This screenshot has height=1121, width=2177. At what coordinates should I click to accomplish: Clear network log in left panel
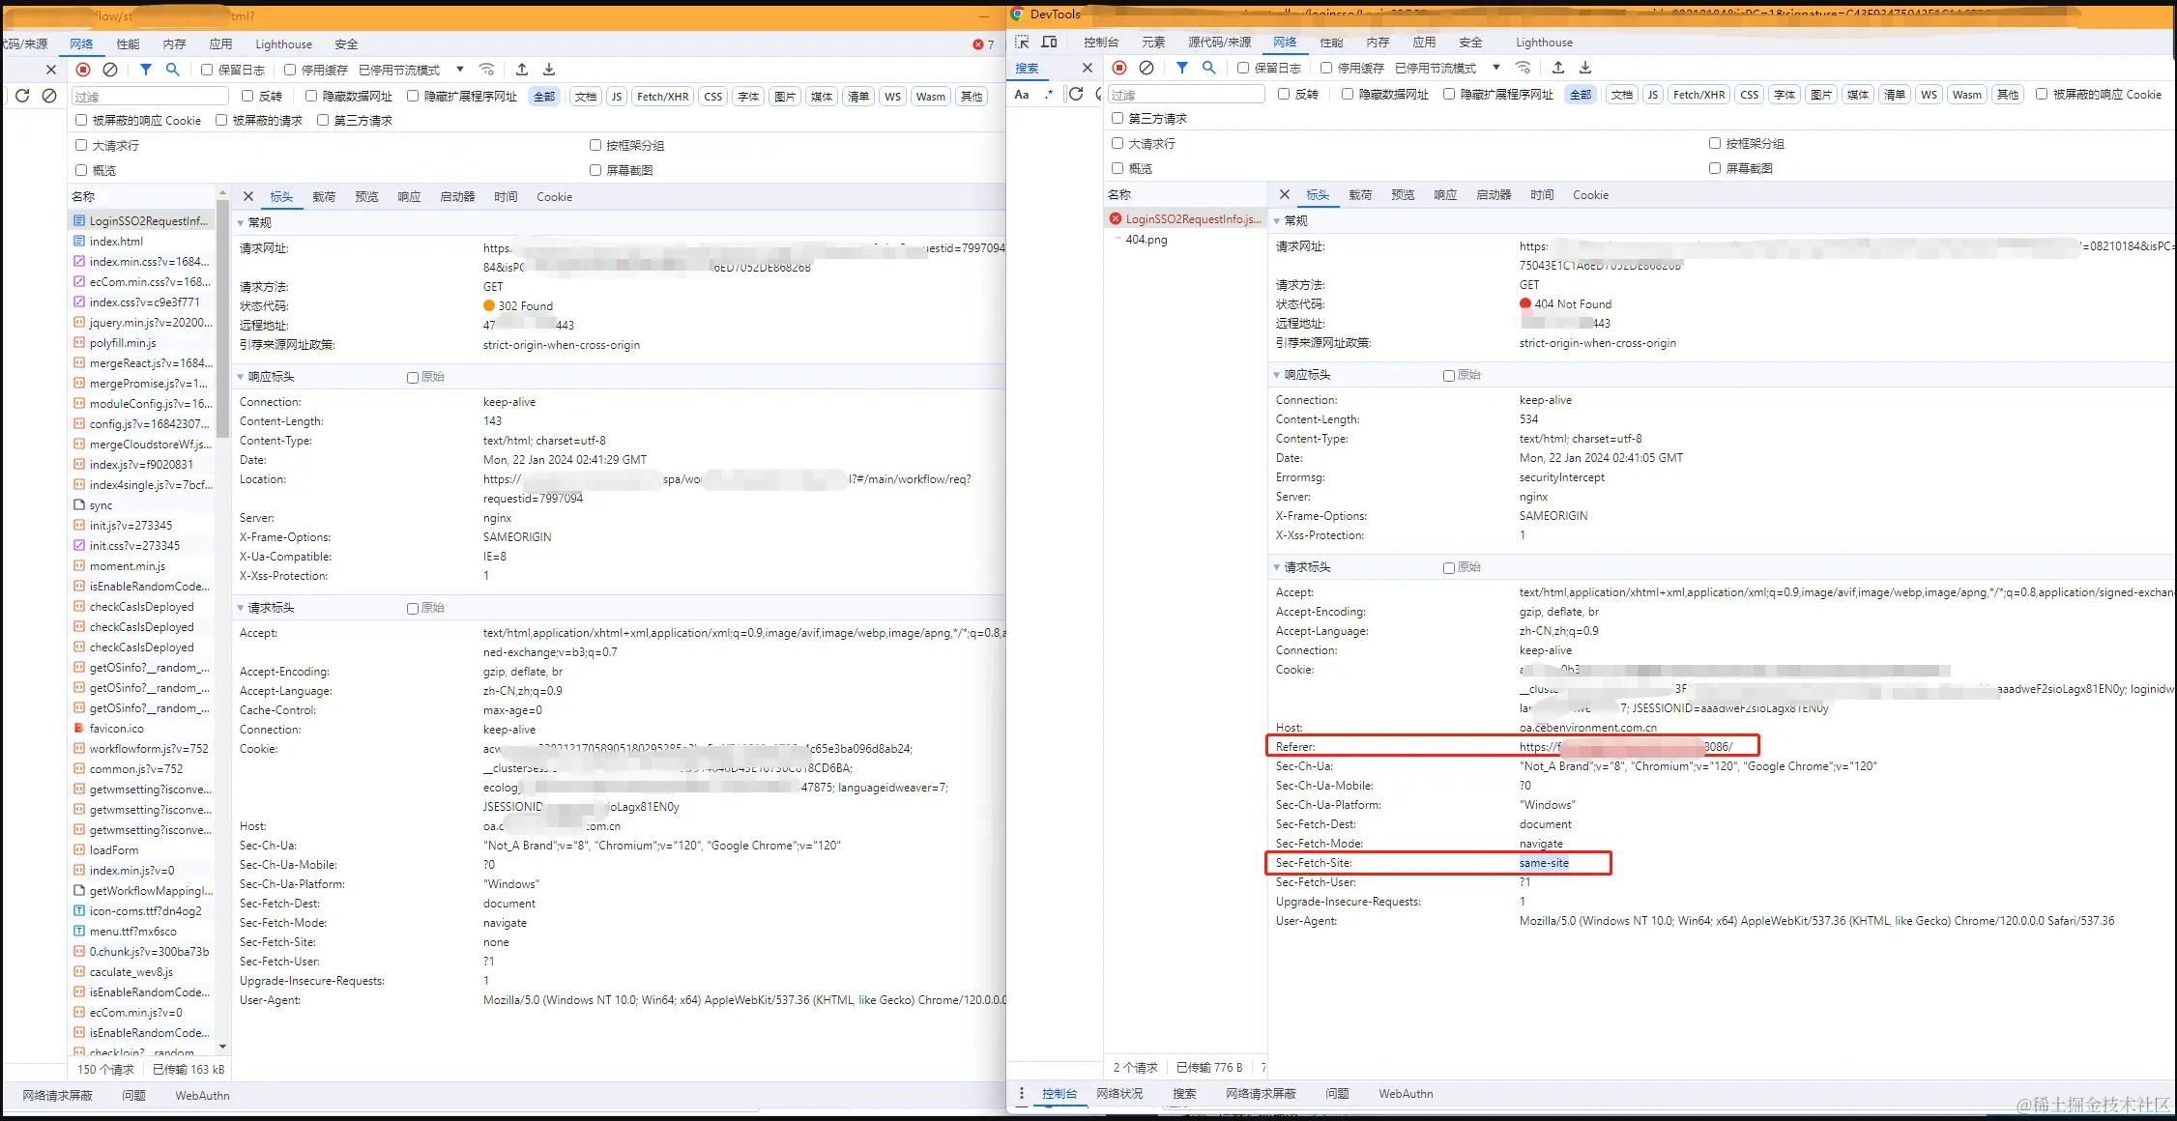pyautogui.click(x=110, y=70)
